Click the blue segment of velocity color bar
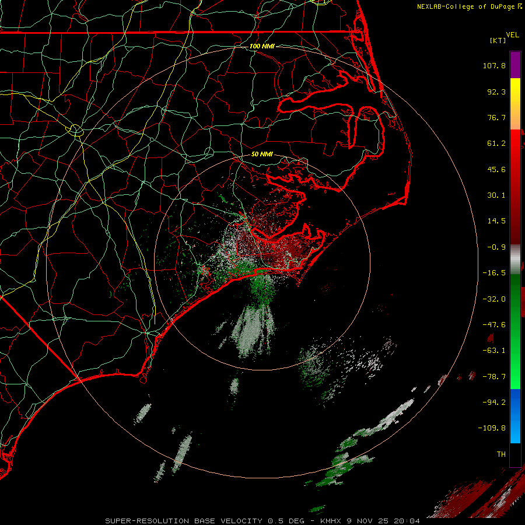 [515, 416]
